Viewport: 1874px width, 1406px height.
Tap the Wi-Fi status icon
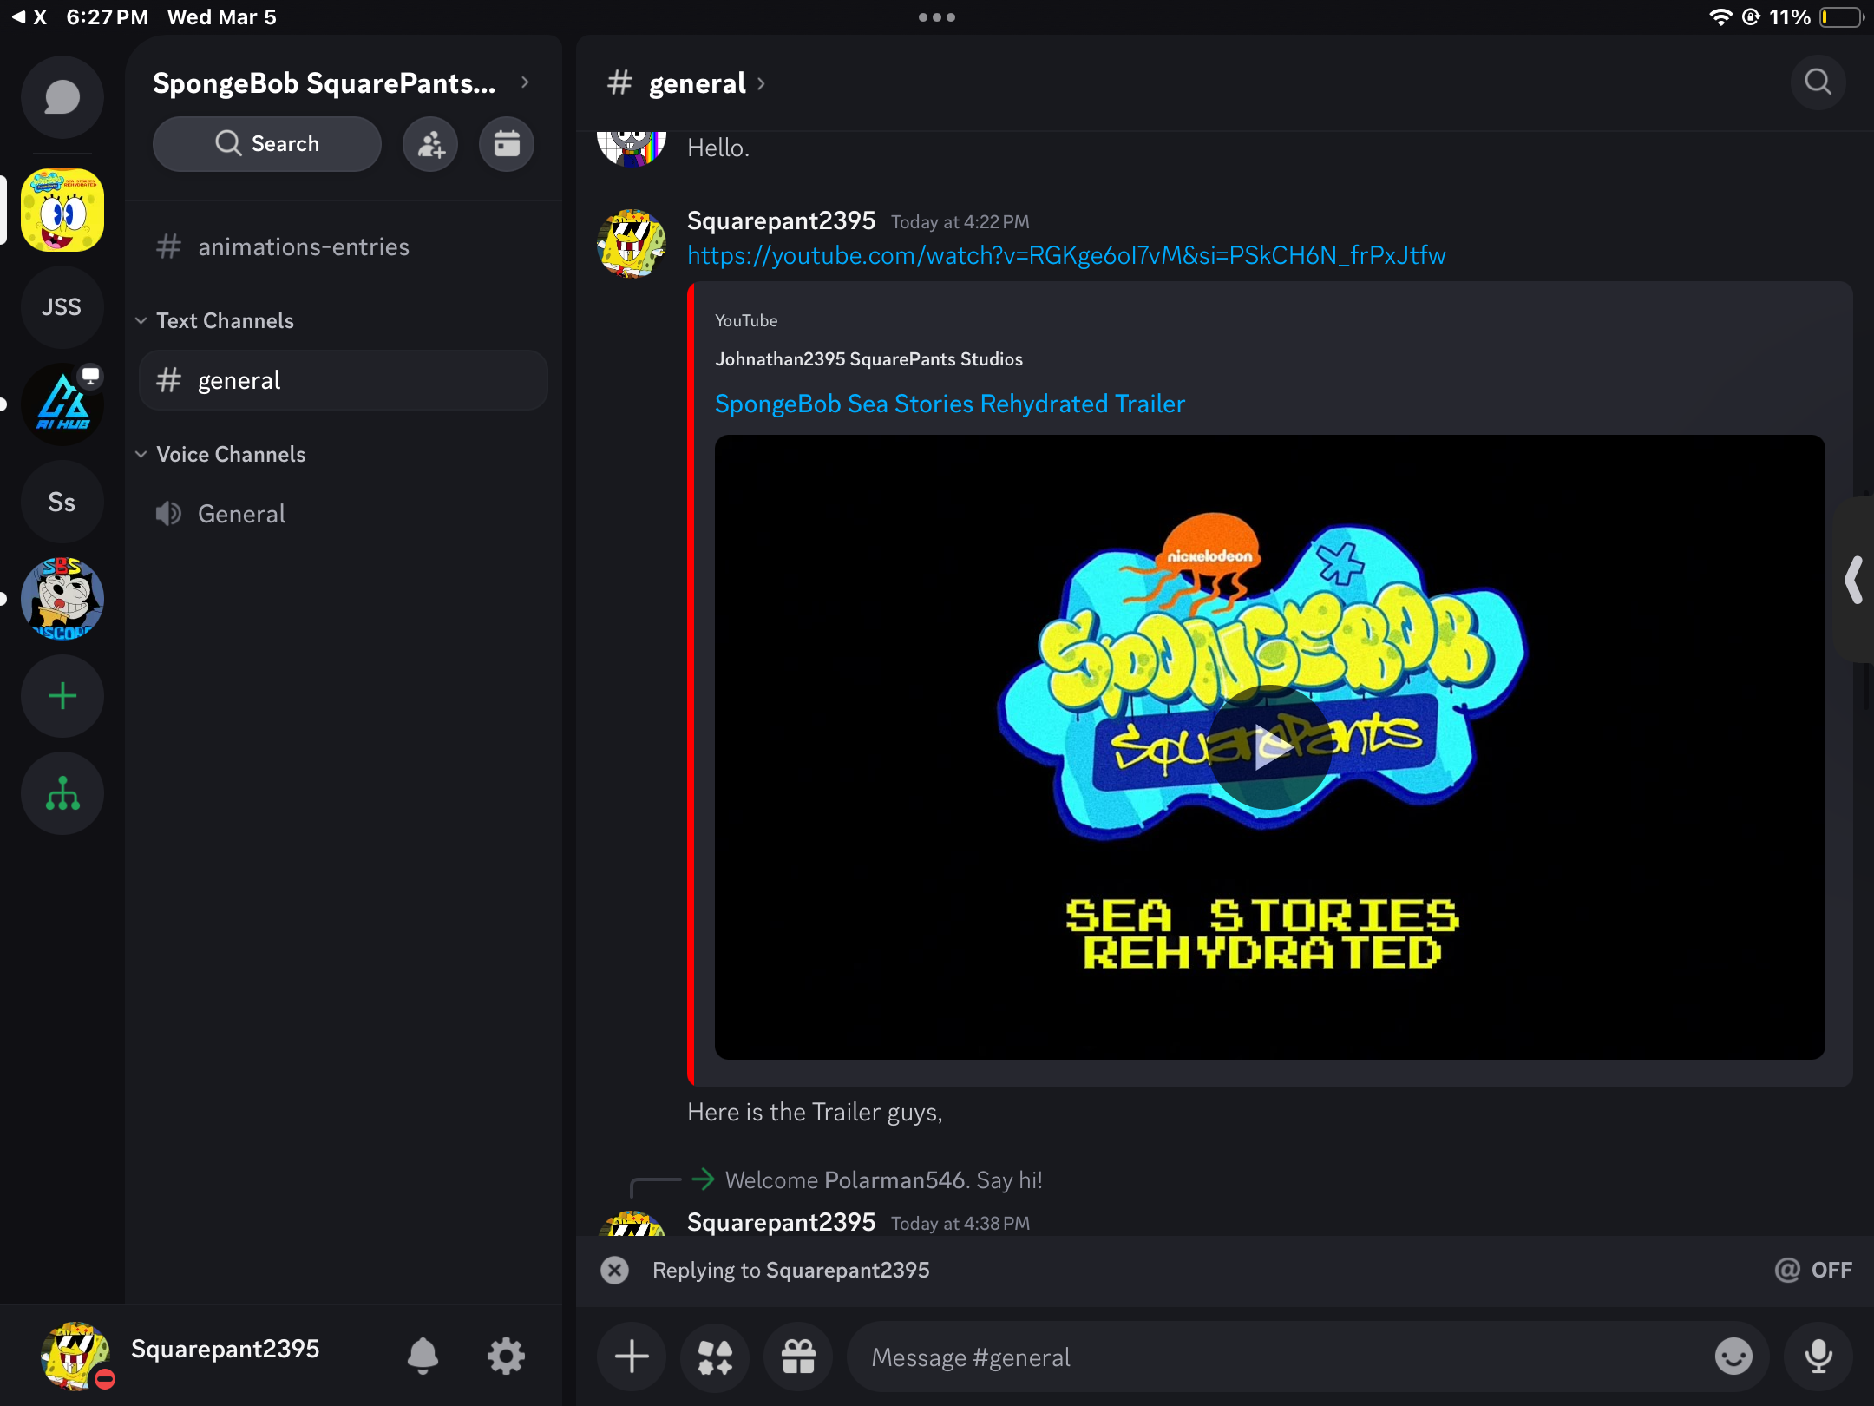(1720, 17)
